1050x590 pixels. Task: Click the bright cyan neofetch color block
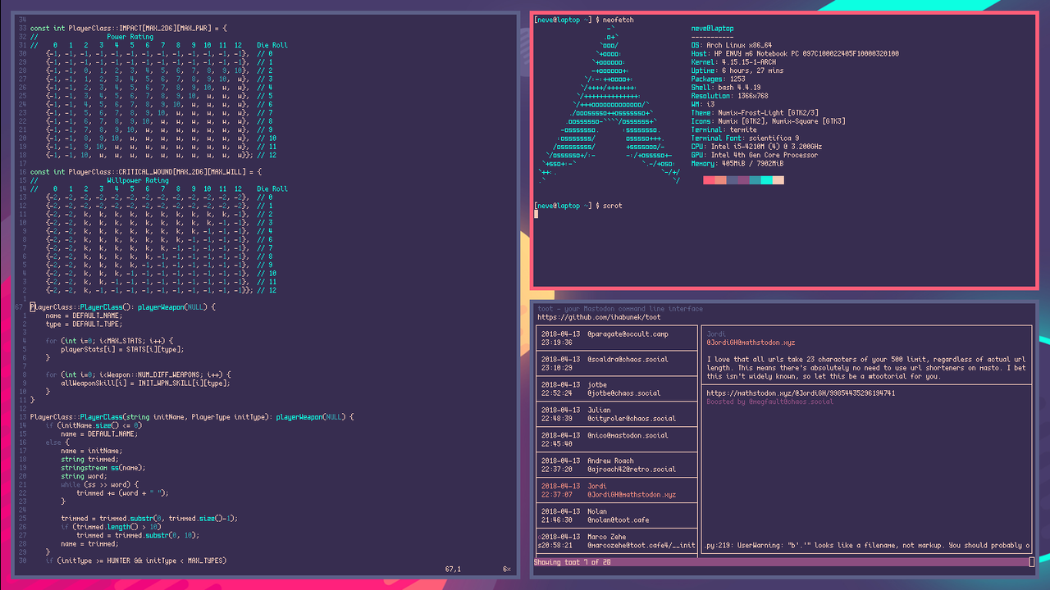click(766, 180)
